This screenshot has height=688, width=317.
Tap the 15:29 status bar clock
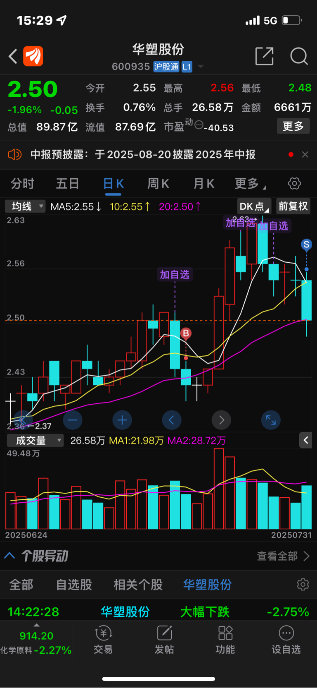[35, 20]
